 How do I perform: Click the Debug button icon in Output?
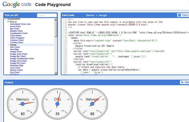click(182, 82)
